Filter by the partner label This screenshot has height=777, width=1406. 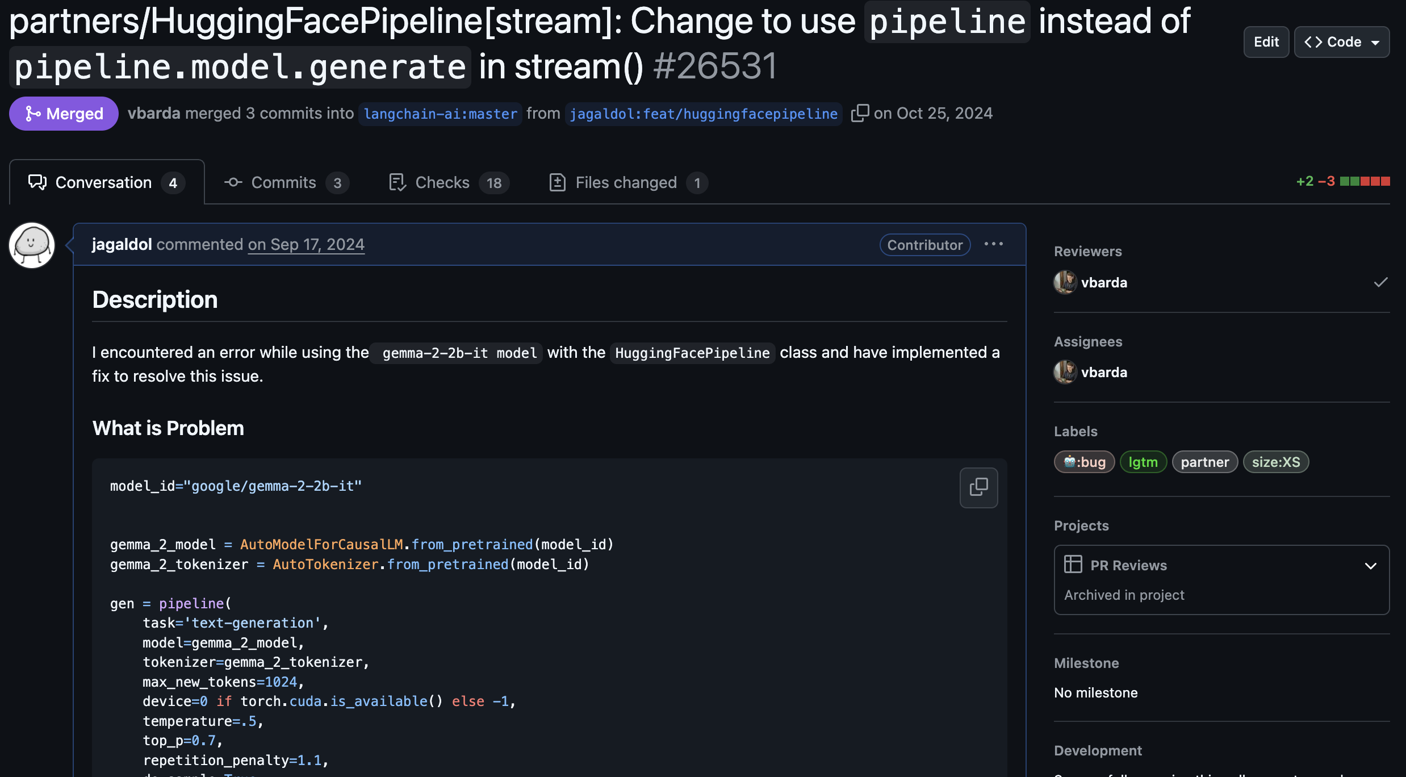(x=1205, y=462)
